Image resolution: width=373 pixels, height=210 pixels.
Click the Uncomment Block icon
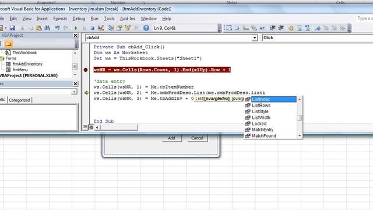(308, 28)
